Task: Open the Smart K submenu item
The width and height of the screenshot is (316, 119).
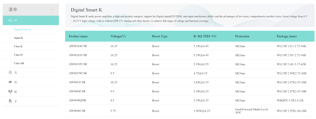Action: point(18,38)
